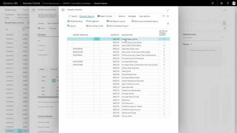Sort by Active as Standard Report column
Screen dimensions: 237x133
[x=163, y=33]
